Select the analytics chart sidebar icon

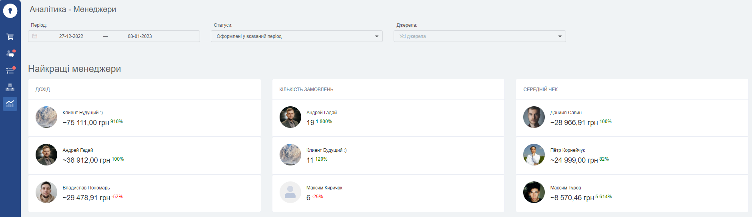10,104
